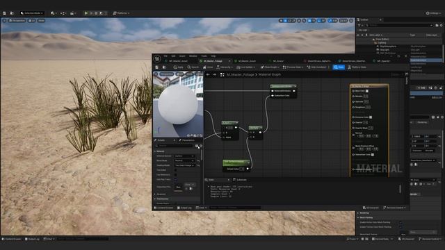Click Apply in the Material Editor toolbar
Image resolution: width=445 pixels, height=250 pixels.
(178, 67)
